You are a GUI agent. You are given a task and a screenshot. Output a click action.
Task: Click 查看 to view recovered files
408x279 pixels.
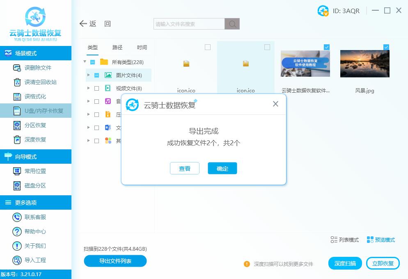(184, 169)
